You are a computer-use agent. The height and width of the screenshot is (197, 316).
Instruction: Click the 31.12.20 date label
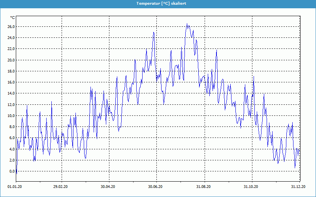click(x=298, y=187)
